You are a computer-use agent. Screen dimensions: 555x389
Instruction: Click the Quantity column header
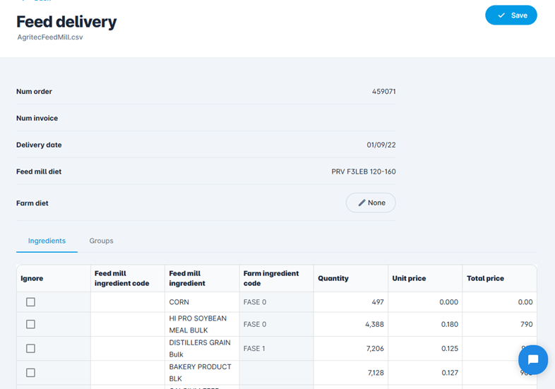click(333, 278)
